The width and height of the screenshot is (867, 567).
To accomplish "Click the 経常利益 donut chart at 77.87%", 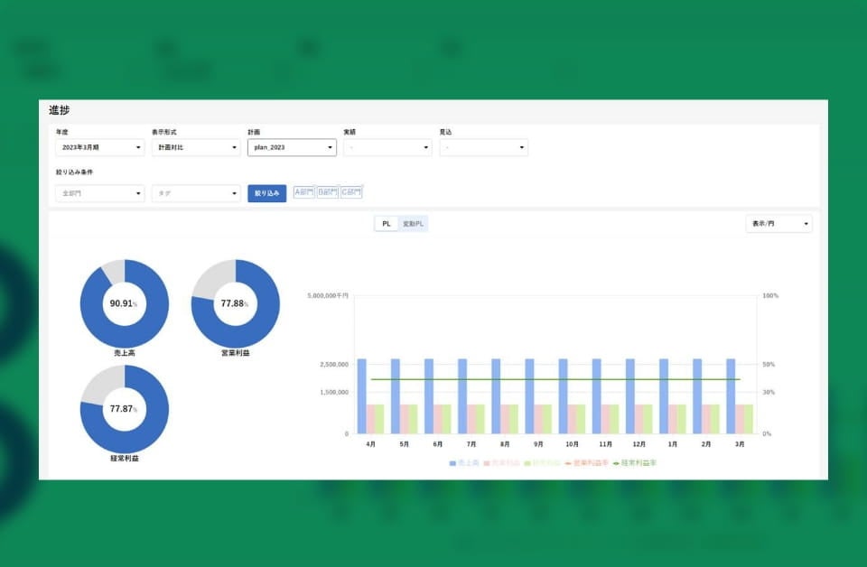I will point(125,409).
